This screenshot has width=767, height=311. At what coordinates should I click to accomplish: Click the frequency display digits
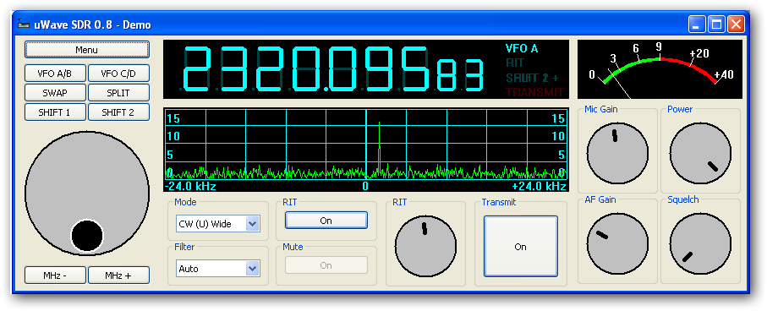pyautogui.click(x=332, y=69)
